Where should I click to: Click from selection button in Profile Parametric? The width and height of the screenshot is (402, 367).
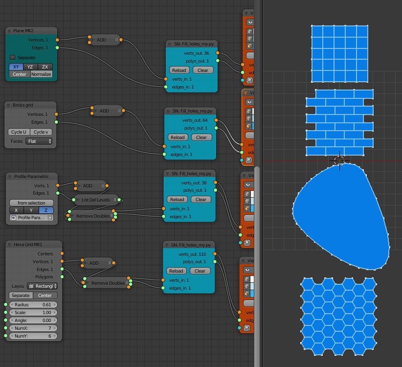pos(31,203)
